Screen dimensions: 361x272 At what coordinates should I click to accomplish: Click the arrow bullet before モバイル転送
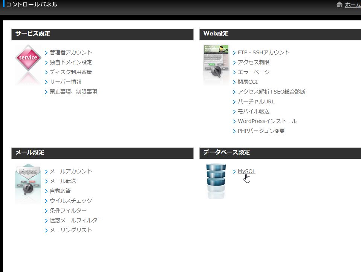[234, 112]
